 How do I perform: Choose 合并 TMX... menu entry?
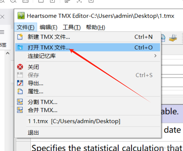click(x=87, y=110)
